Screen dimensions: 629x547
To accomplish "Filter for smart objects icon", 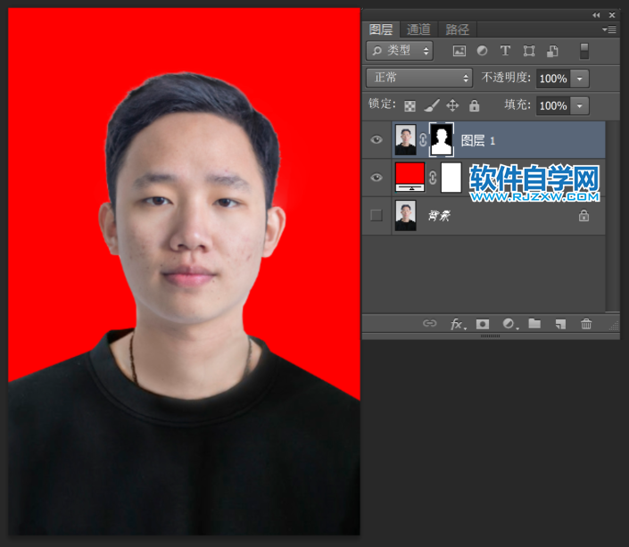I will [552, 51].
